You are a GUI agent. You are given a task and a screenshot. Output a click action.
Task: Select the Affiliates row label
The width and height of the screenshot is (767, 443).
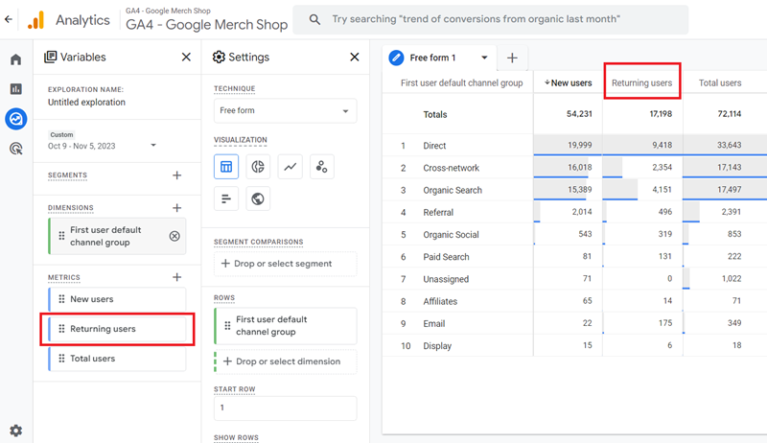tap(440, 301)
